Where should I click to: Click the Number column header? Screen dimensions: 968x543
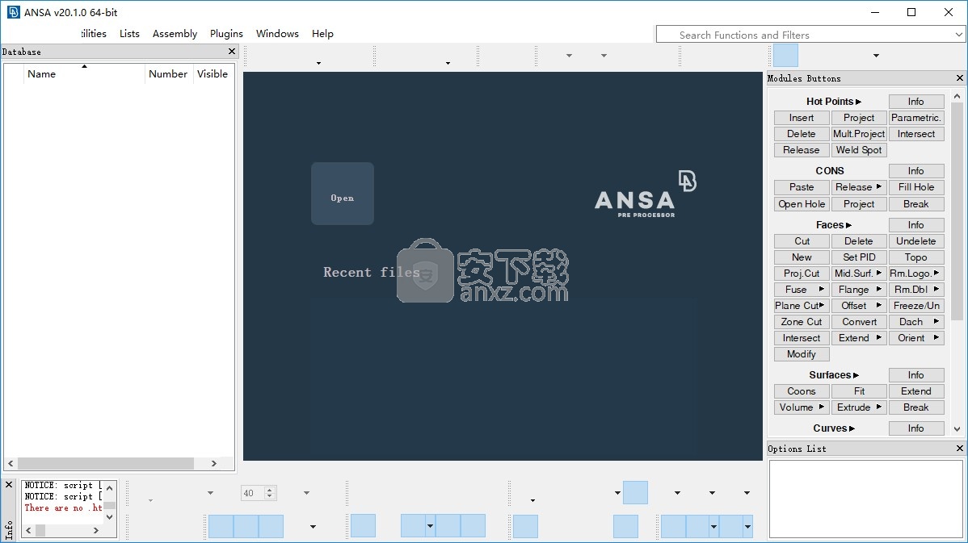click(x=168, y=74)
